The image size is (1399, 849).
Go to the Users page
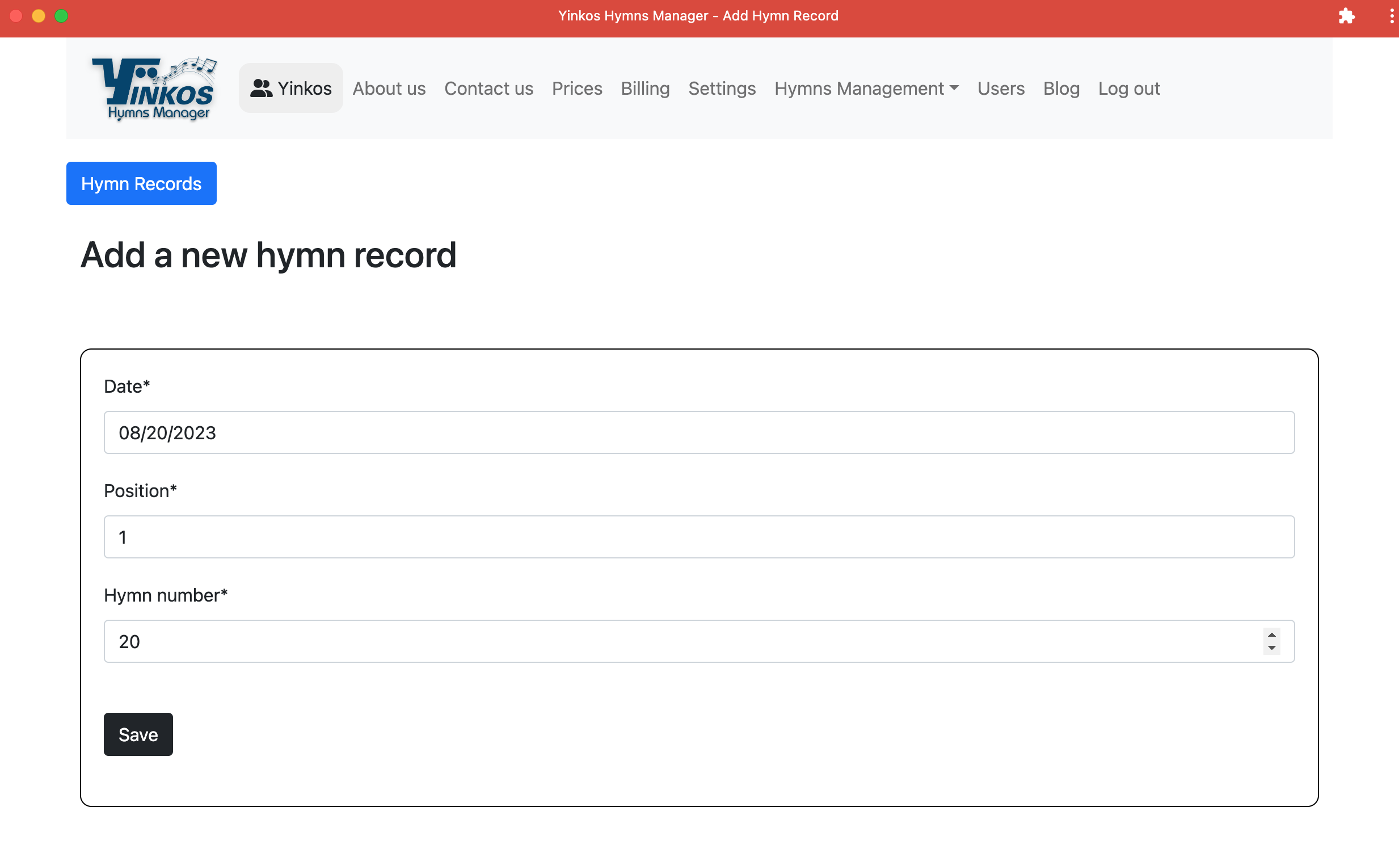pyautogui.click(x=1000, y=88)
